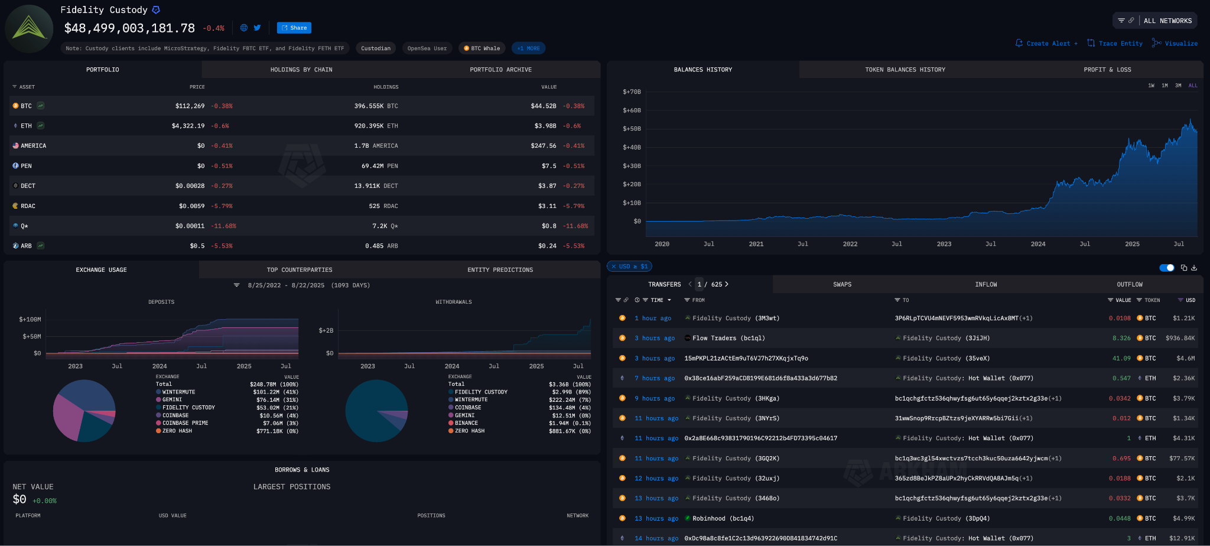Switch to Entity Predictions tab
The height and width of the screenshot is (546, 1210).
pyautogui.click(x=500, y=270)
